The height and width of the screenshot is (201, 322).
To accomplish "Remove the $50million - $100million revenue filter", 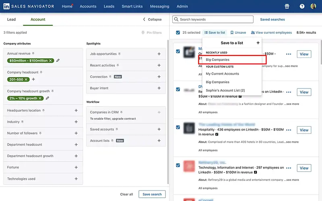I will click(x=50, y=61).
